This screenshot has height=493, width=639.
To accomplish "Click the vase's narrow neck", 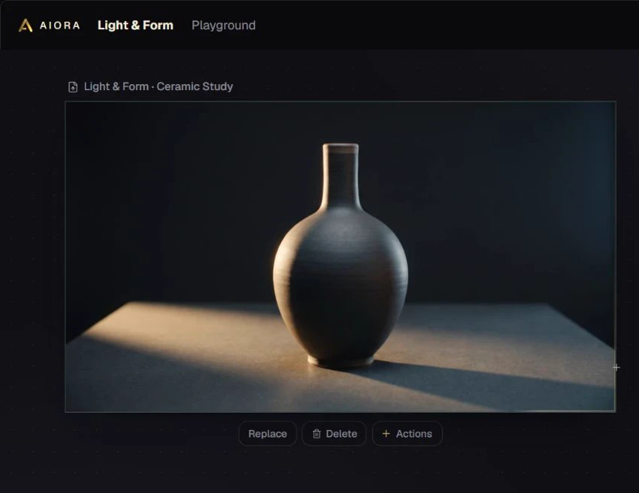I will (x=341, y=180).
